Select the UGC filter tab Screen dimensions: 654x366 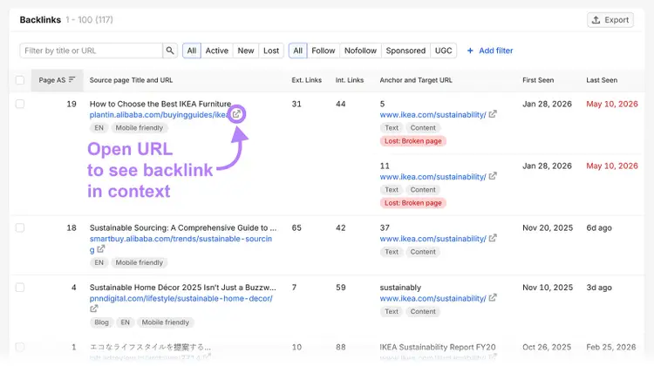443,51
